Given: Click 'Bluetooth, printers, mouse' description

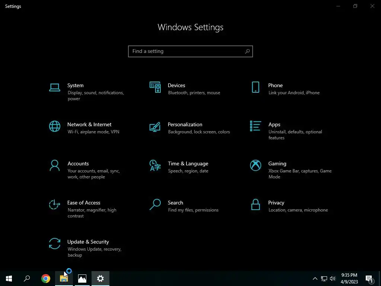Looking at the screenshot, I should pyautogui.click(x=194, y=93).
